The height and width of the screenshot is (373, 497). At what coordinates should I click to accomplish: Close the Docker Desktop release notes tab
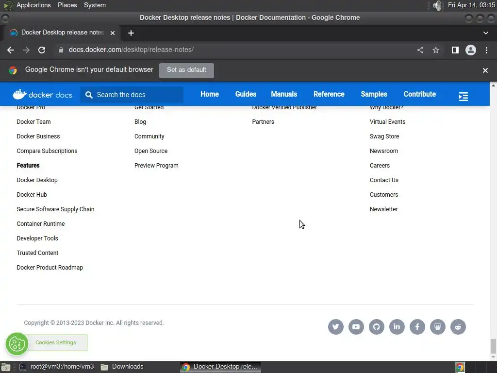[112, 33]
